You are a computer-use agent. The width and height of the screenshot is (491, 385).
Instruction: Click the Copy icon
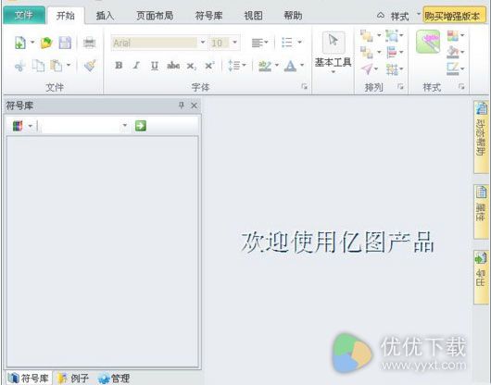tap(39, 66)
